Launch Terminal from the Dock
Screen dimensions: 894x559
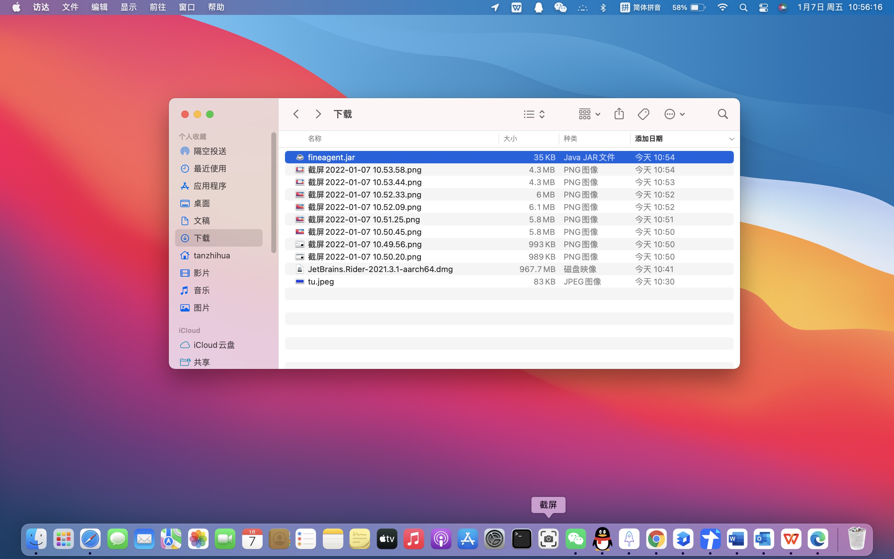(x=521, y=539)
